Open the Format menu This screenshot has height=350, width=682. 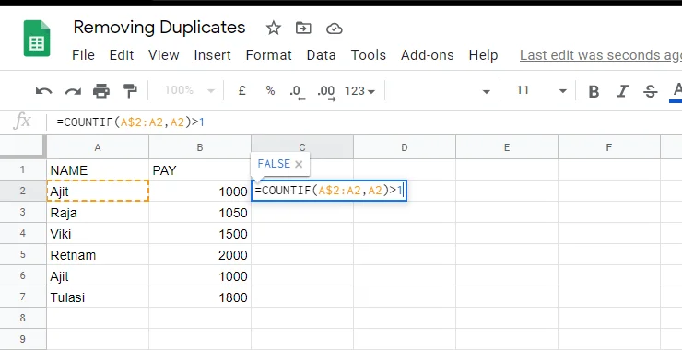[x=269, y=55]
